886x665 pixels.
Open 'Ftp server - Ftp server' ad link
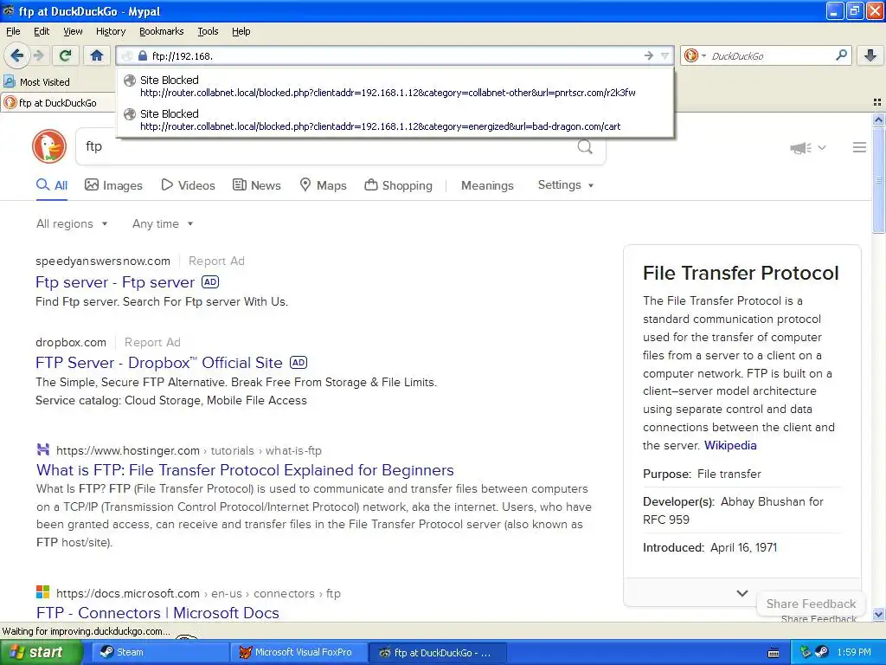point(115,282)
